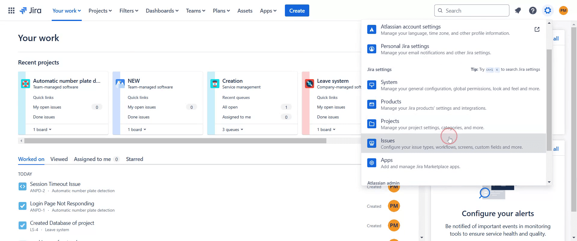This screenshot has width=577, height=241.
Task: Click the System settings monitor icon
Action: [372, 85]
